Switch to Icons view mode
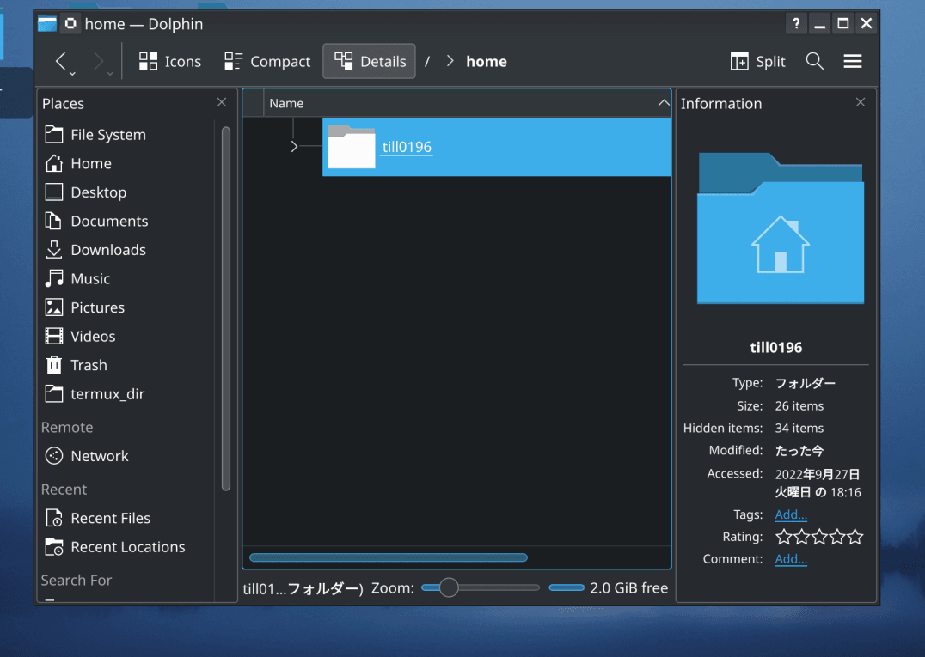Viewport: 925px width, 657px height. point(170,61)
